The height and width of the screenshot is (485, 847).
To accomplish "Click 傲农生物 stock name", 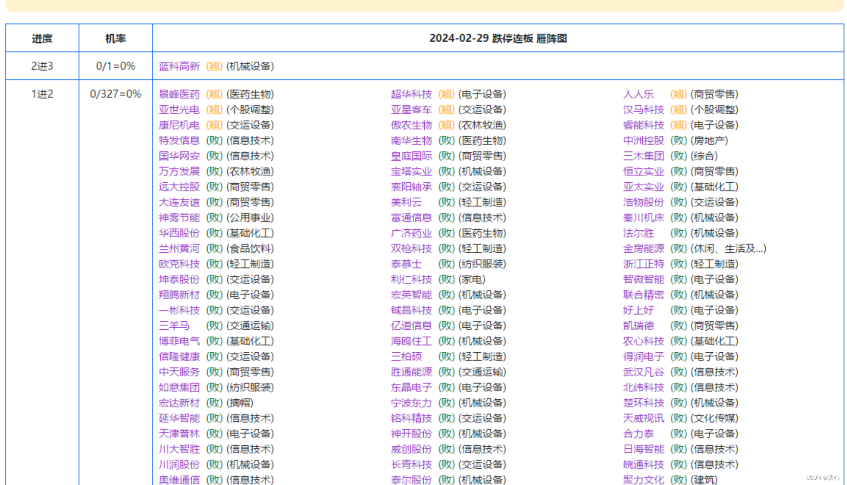I will coord(411,125).
